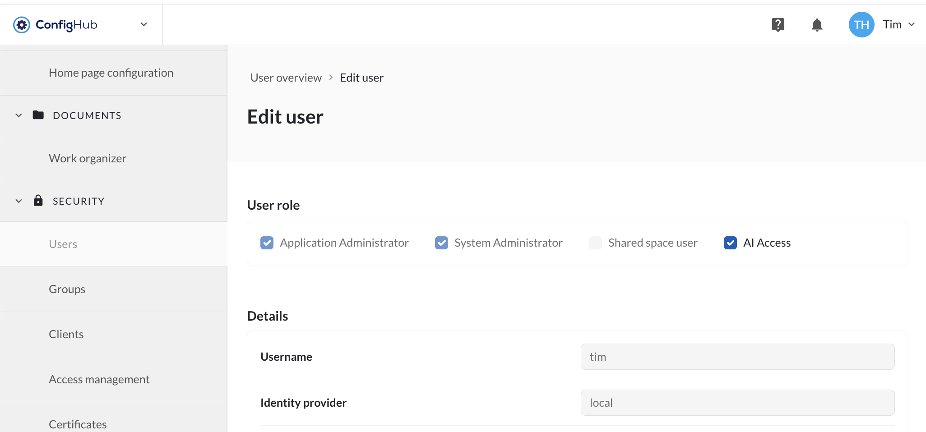Open Work organizer menu item
This screenshot has height=432, width=926.
(x=113, y=158)
